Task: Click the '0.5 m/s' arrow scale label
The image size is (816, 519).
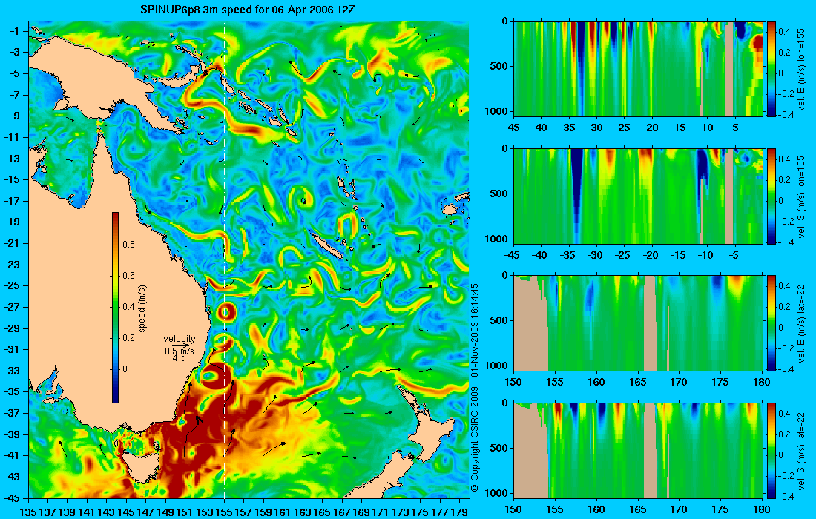Action: click(179, 351)
